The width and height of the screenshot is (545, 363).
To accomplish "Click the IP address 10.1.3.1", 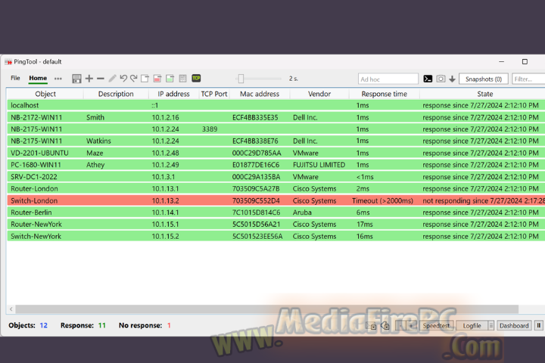I will tap(163, 177).
